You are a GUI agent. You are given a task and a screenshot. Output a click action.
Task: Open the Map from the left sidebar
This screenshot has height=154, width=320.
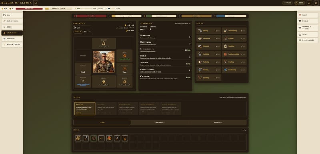pyautogui.click(x=12, y=15)
